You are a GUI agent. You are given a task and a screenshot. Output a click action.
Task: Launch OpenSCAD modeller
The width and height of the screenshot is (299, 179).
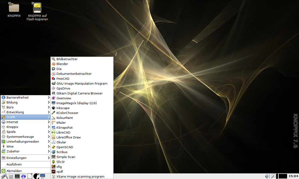(82, 147)
